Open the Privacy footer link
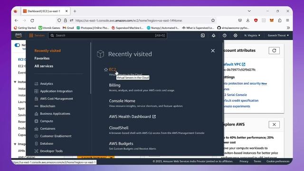The height and width of the screenshot is (171, 304). 244,161
